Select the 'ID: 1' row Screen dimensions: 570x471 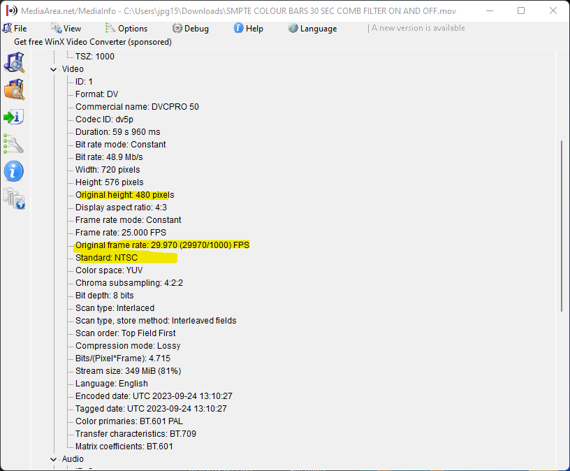[x=84, y=82]
